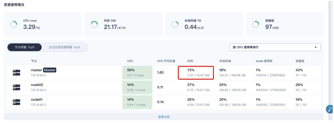Open the 按 CPU 使用率排行 sort dropdown

(275, 47)
